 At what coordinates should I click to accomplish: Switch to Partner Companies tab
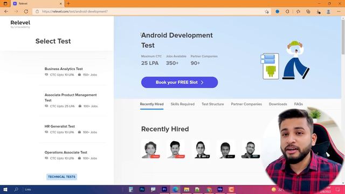click(x=246, y=104)
